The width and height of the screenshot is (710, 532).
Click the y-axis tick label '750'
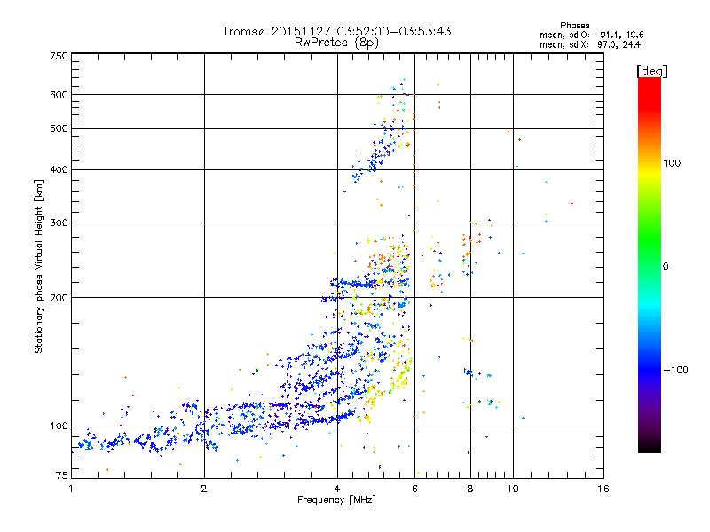[59, 56]
